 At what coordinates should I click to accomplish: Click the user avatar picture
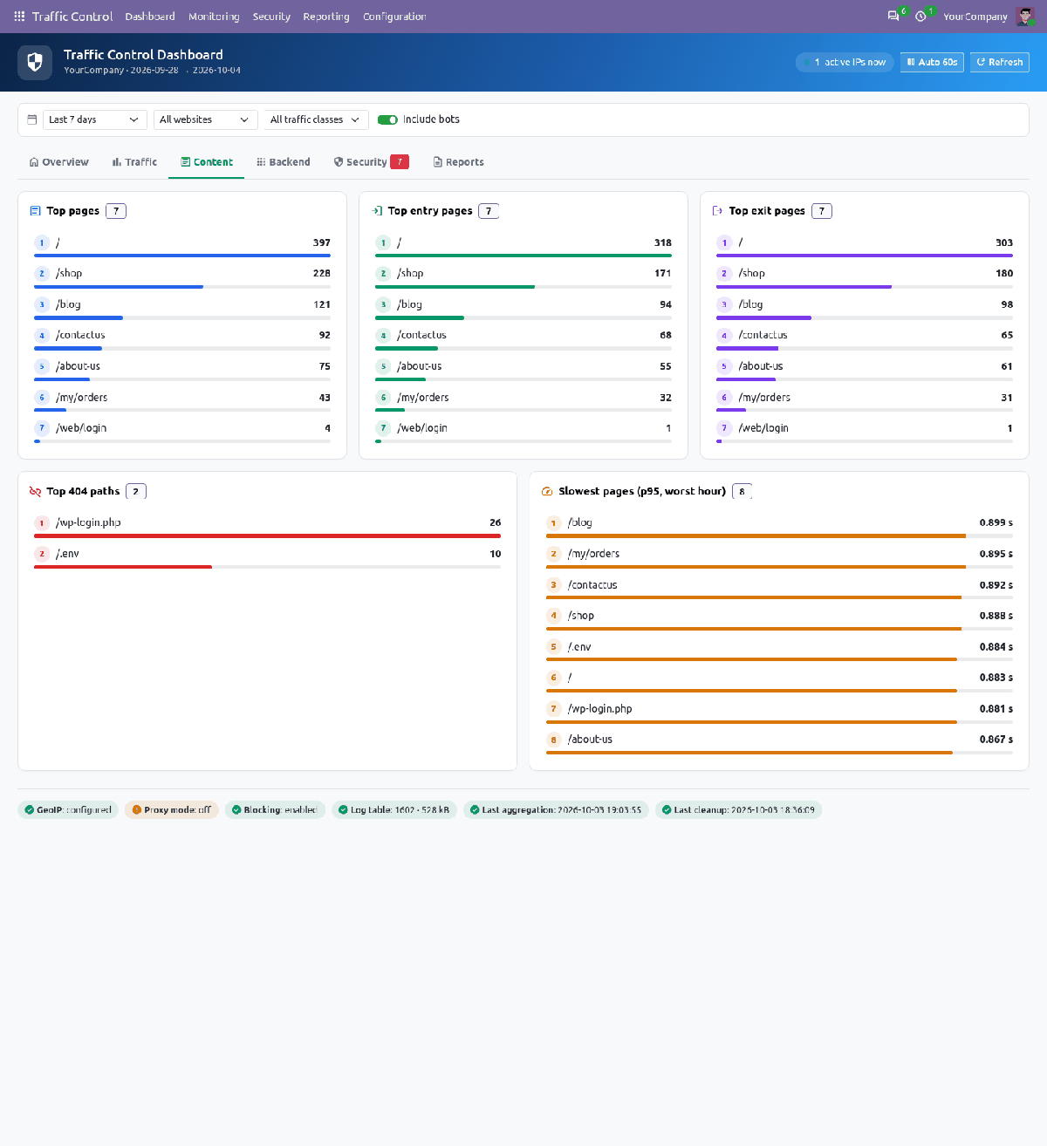pos(1024,17)
